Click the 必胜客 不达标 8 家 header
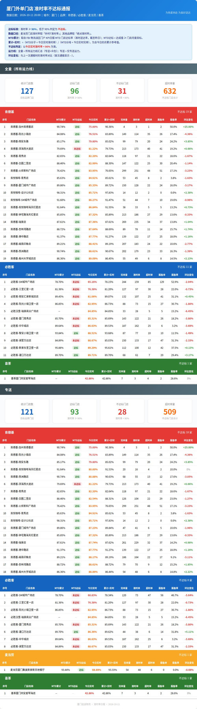Viewport: 197px width, 709px height. [x=98, y=580]
